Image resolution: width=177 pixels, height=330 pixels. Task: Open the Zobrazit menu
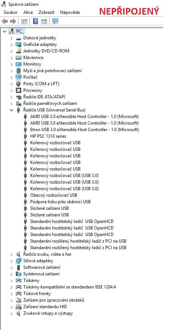pyautogui.click(x=47, y=12)
